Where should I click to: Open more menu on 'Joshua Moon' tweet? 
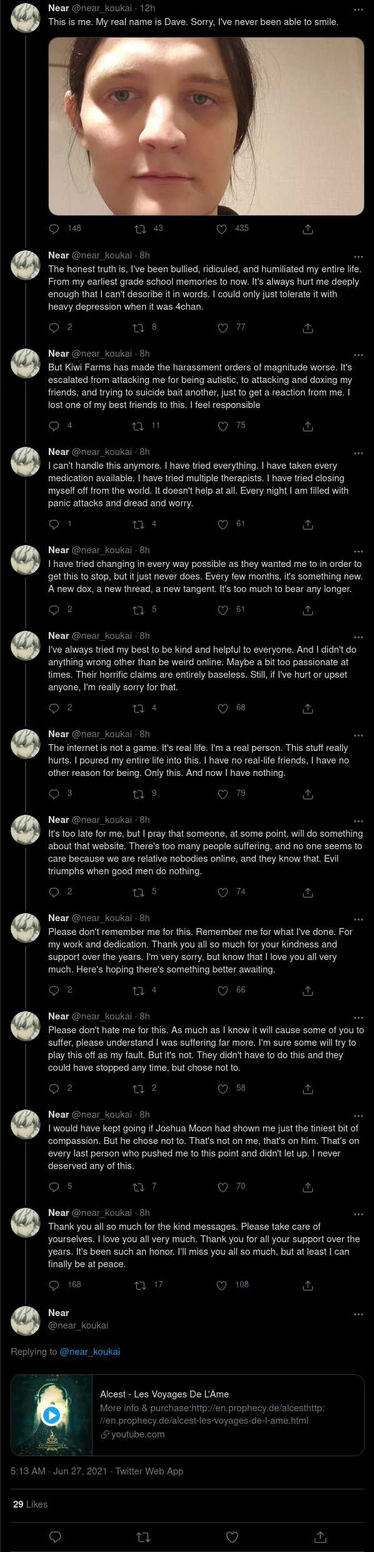[x=358, y=1115]
